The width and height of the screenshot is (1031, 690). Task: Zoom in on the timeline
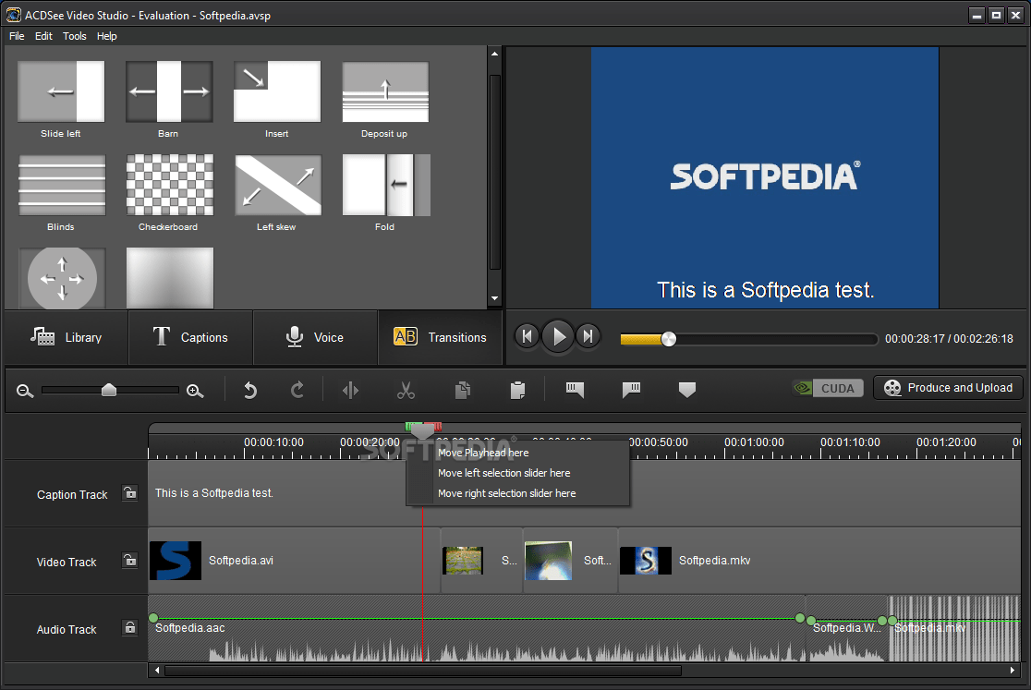tap(194, 390)
